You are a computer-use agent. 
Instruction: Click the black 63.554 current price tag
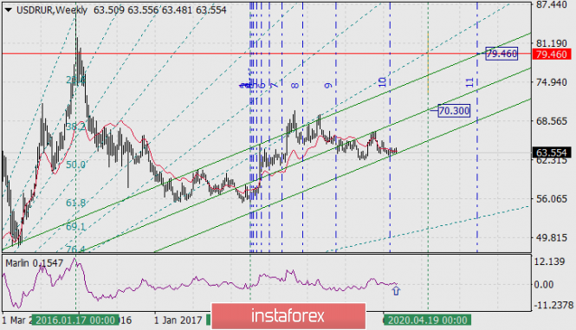pos(552,152)
